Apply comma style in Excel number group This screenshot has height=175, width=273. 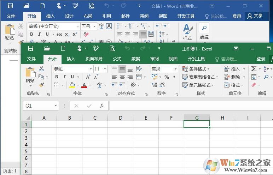point(174,77)
